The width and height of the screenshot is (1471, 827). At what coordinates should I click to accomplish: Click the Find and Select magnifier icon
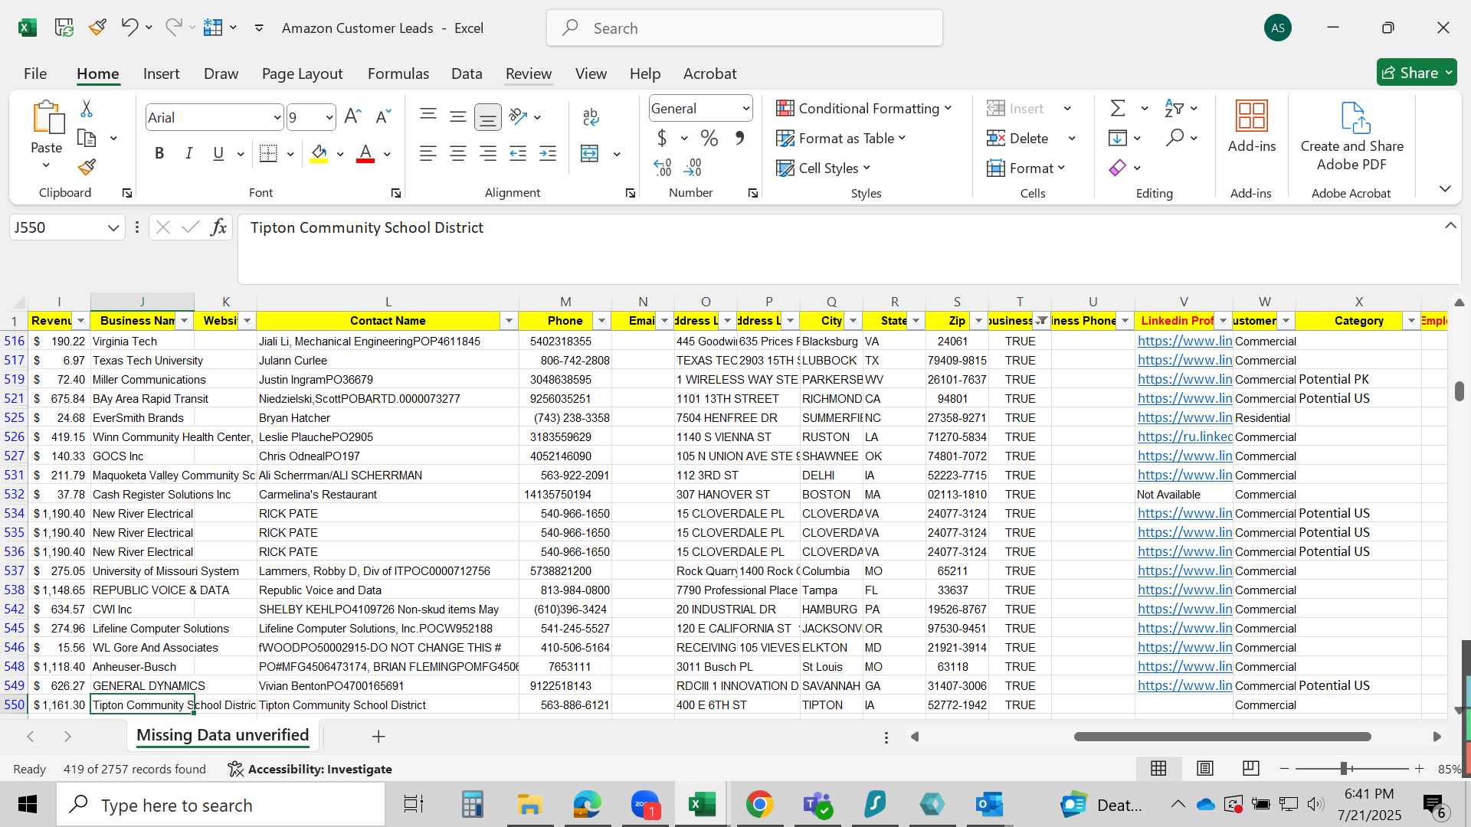point(1175,138)
